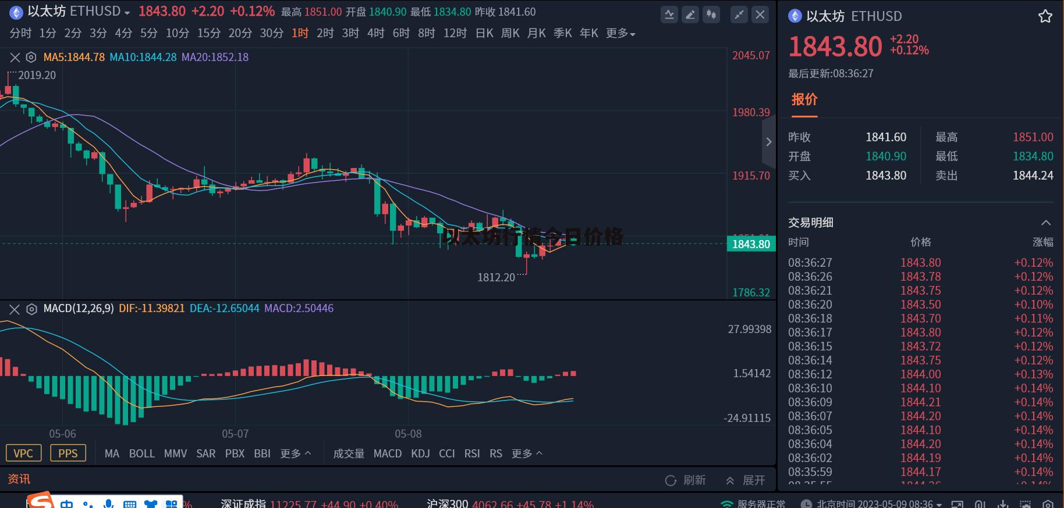Remove the MACD indicator with X icon
This screenshot has width=1064, height=508.
pyautogui.click(x=15, y=309)
